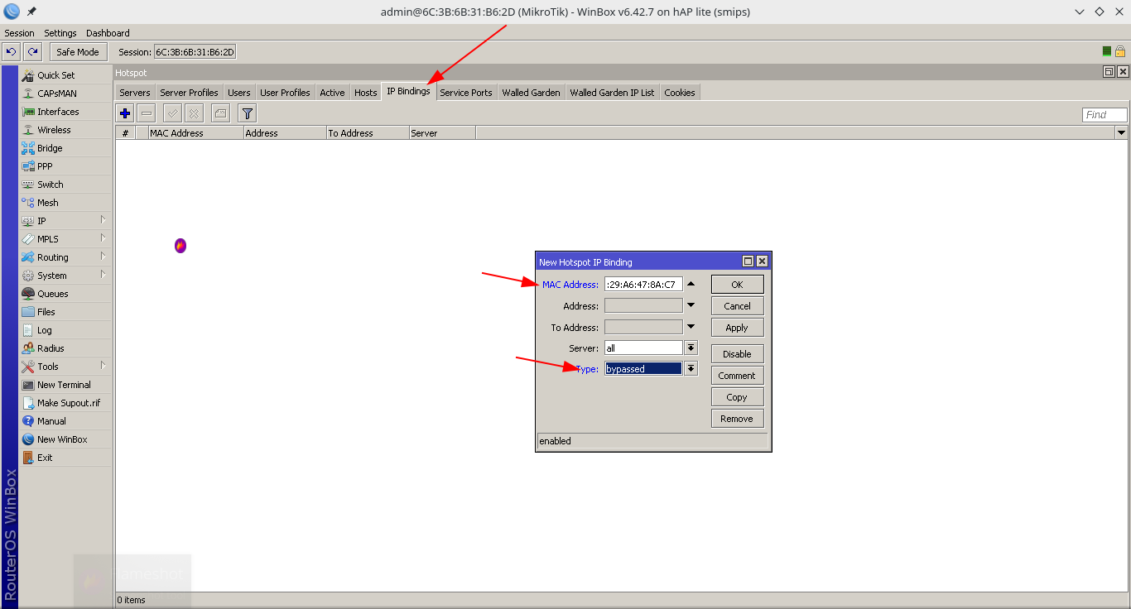Open Switch in sidebar
The width and height of the screenshot is (1131, 609).
[x=65, y=185]
